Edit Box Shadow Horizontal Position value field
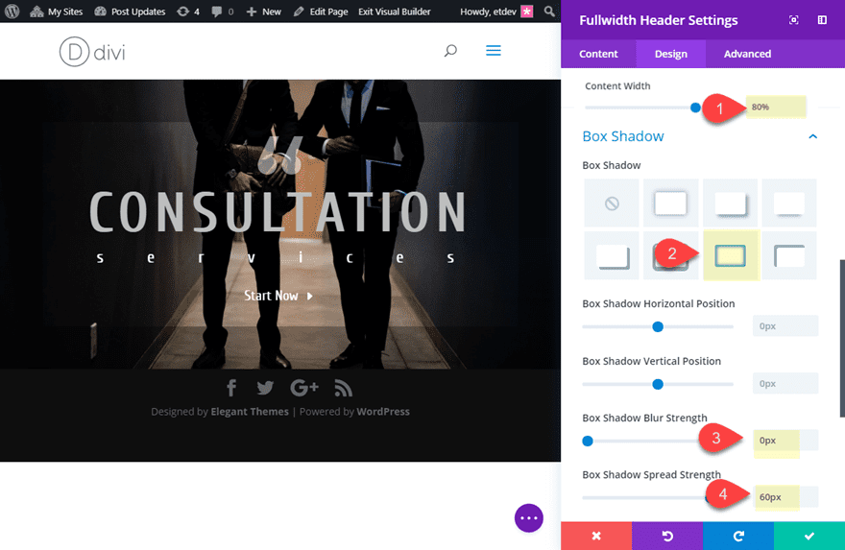This screenshot has width=845, height=550. pyautogui.click(x=785, y=326)
